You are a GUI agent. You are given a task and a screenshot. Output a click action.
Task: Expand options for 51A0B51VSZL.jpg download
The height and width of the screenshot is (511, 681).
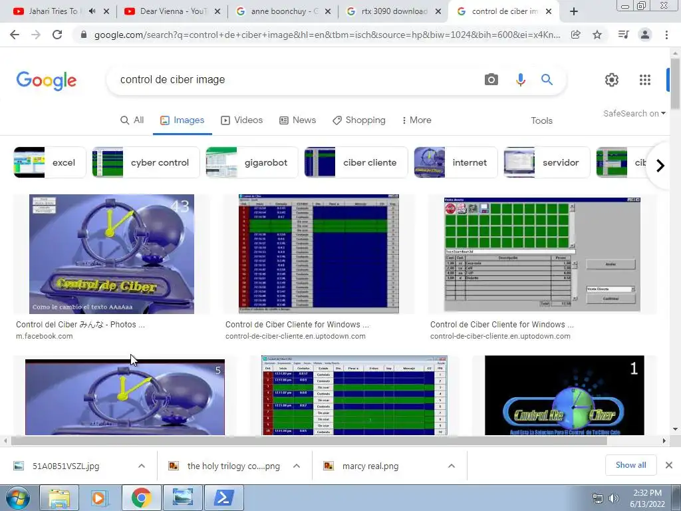point(142,466)
